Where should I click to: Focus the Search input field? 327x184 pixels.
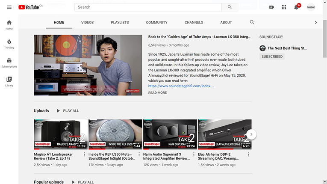[148, 7]
